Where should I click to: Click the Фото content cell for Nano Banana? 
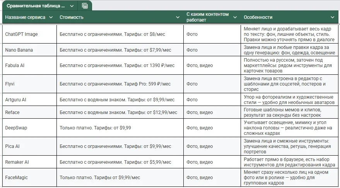(212, 50)
